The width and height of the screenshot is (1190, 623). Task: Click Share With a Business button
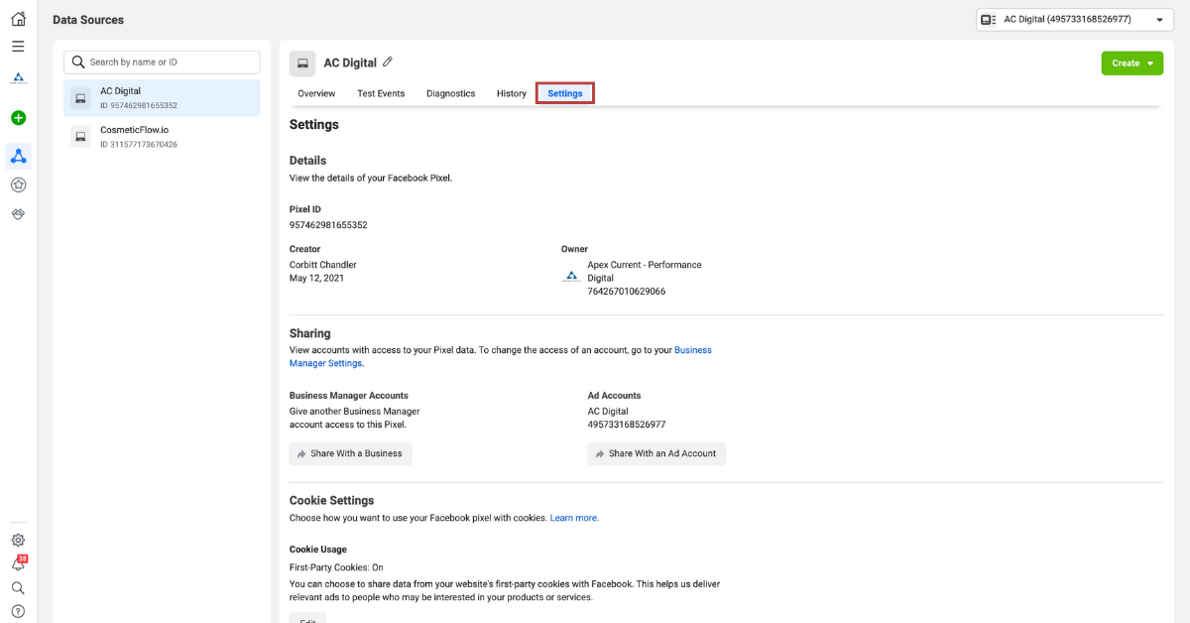click(x=351, y=453)
